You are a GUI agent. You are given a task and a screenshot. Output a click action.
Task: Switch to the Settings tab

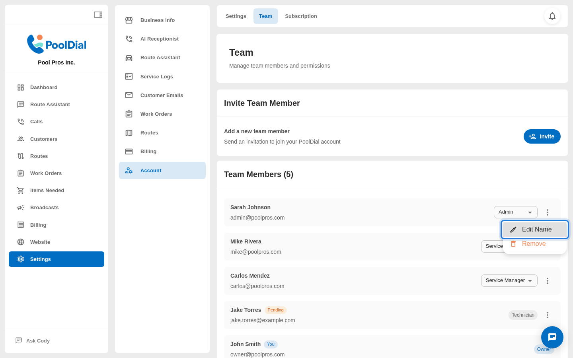click(x=236, y=16)
